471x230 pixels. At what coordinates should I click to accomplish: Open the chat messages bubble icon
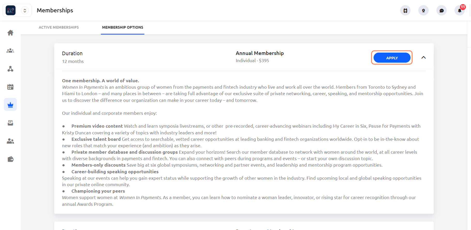(x=442, y=11)
